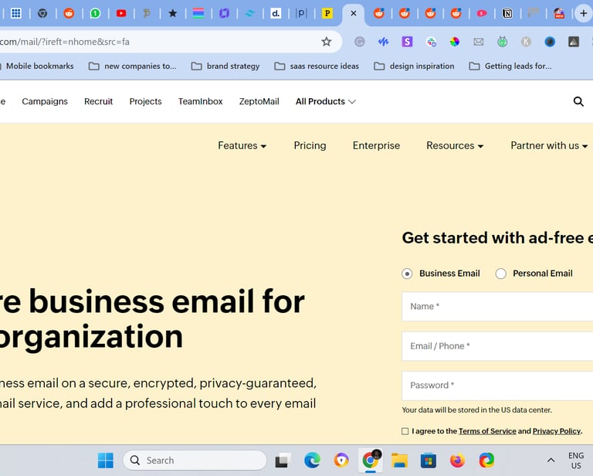The height and width of the screenshot is (476, 593).
Task: Click the purple S extension icon
Action: click(407, 42)
